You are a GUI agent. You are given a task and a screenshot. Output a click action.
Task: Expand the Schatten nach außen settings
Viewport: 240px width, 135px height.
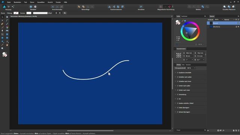click(x=175, y=77)
